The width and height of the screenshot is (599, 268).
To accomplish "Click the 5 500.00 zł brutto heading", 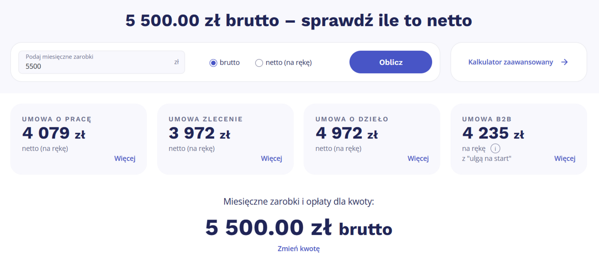I will click(299, 227).
